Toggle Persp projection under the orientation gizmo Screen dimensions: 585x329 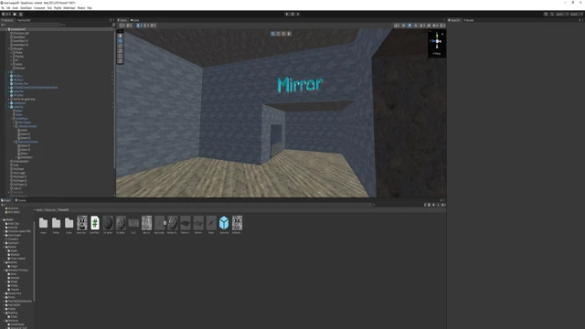(x=437, y=54)
